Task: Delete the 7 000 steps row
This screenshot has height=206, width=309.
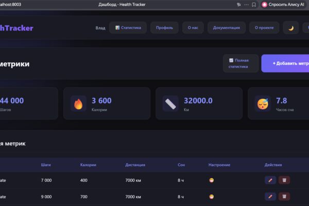Action: tap(284, 180)
